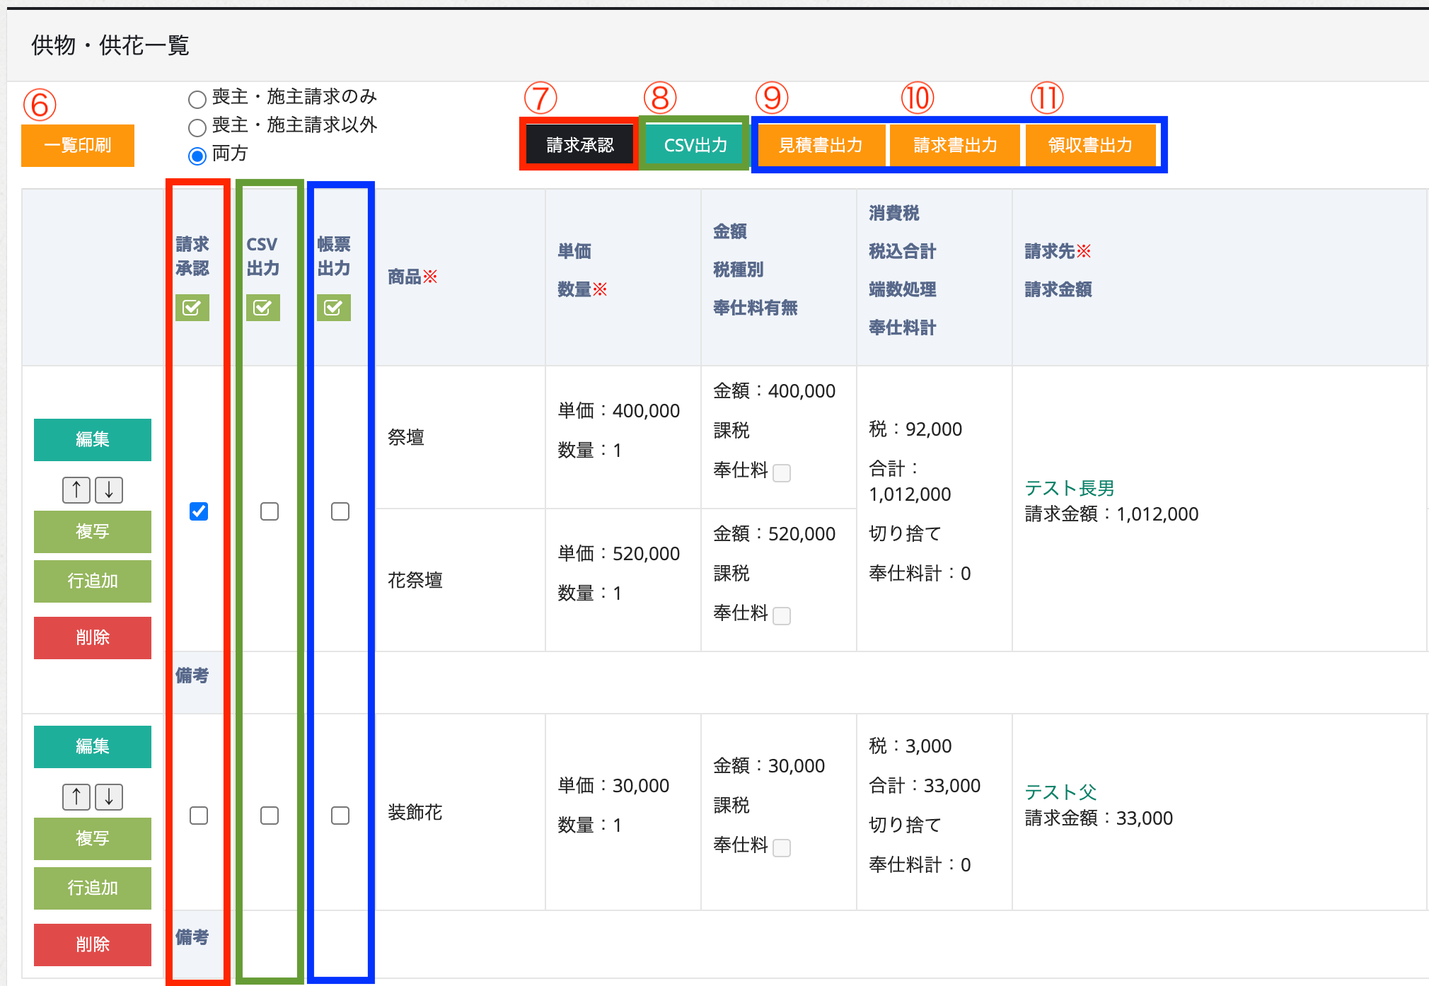Select the 喪主・施主請求のみ radio option
The width and height of the screenshot is (1429, 986).
tap(197, 99)
